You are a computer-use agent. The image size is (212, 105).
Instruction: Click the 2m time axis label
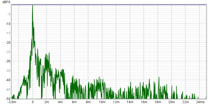click(x=47, y=102)
